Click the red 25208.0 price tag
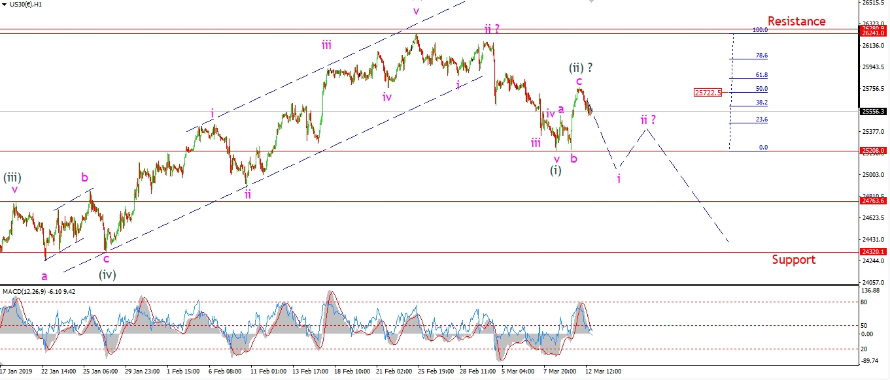Screen dimensions: 890x380 click(874, 151)
